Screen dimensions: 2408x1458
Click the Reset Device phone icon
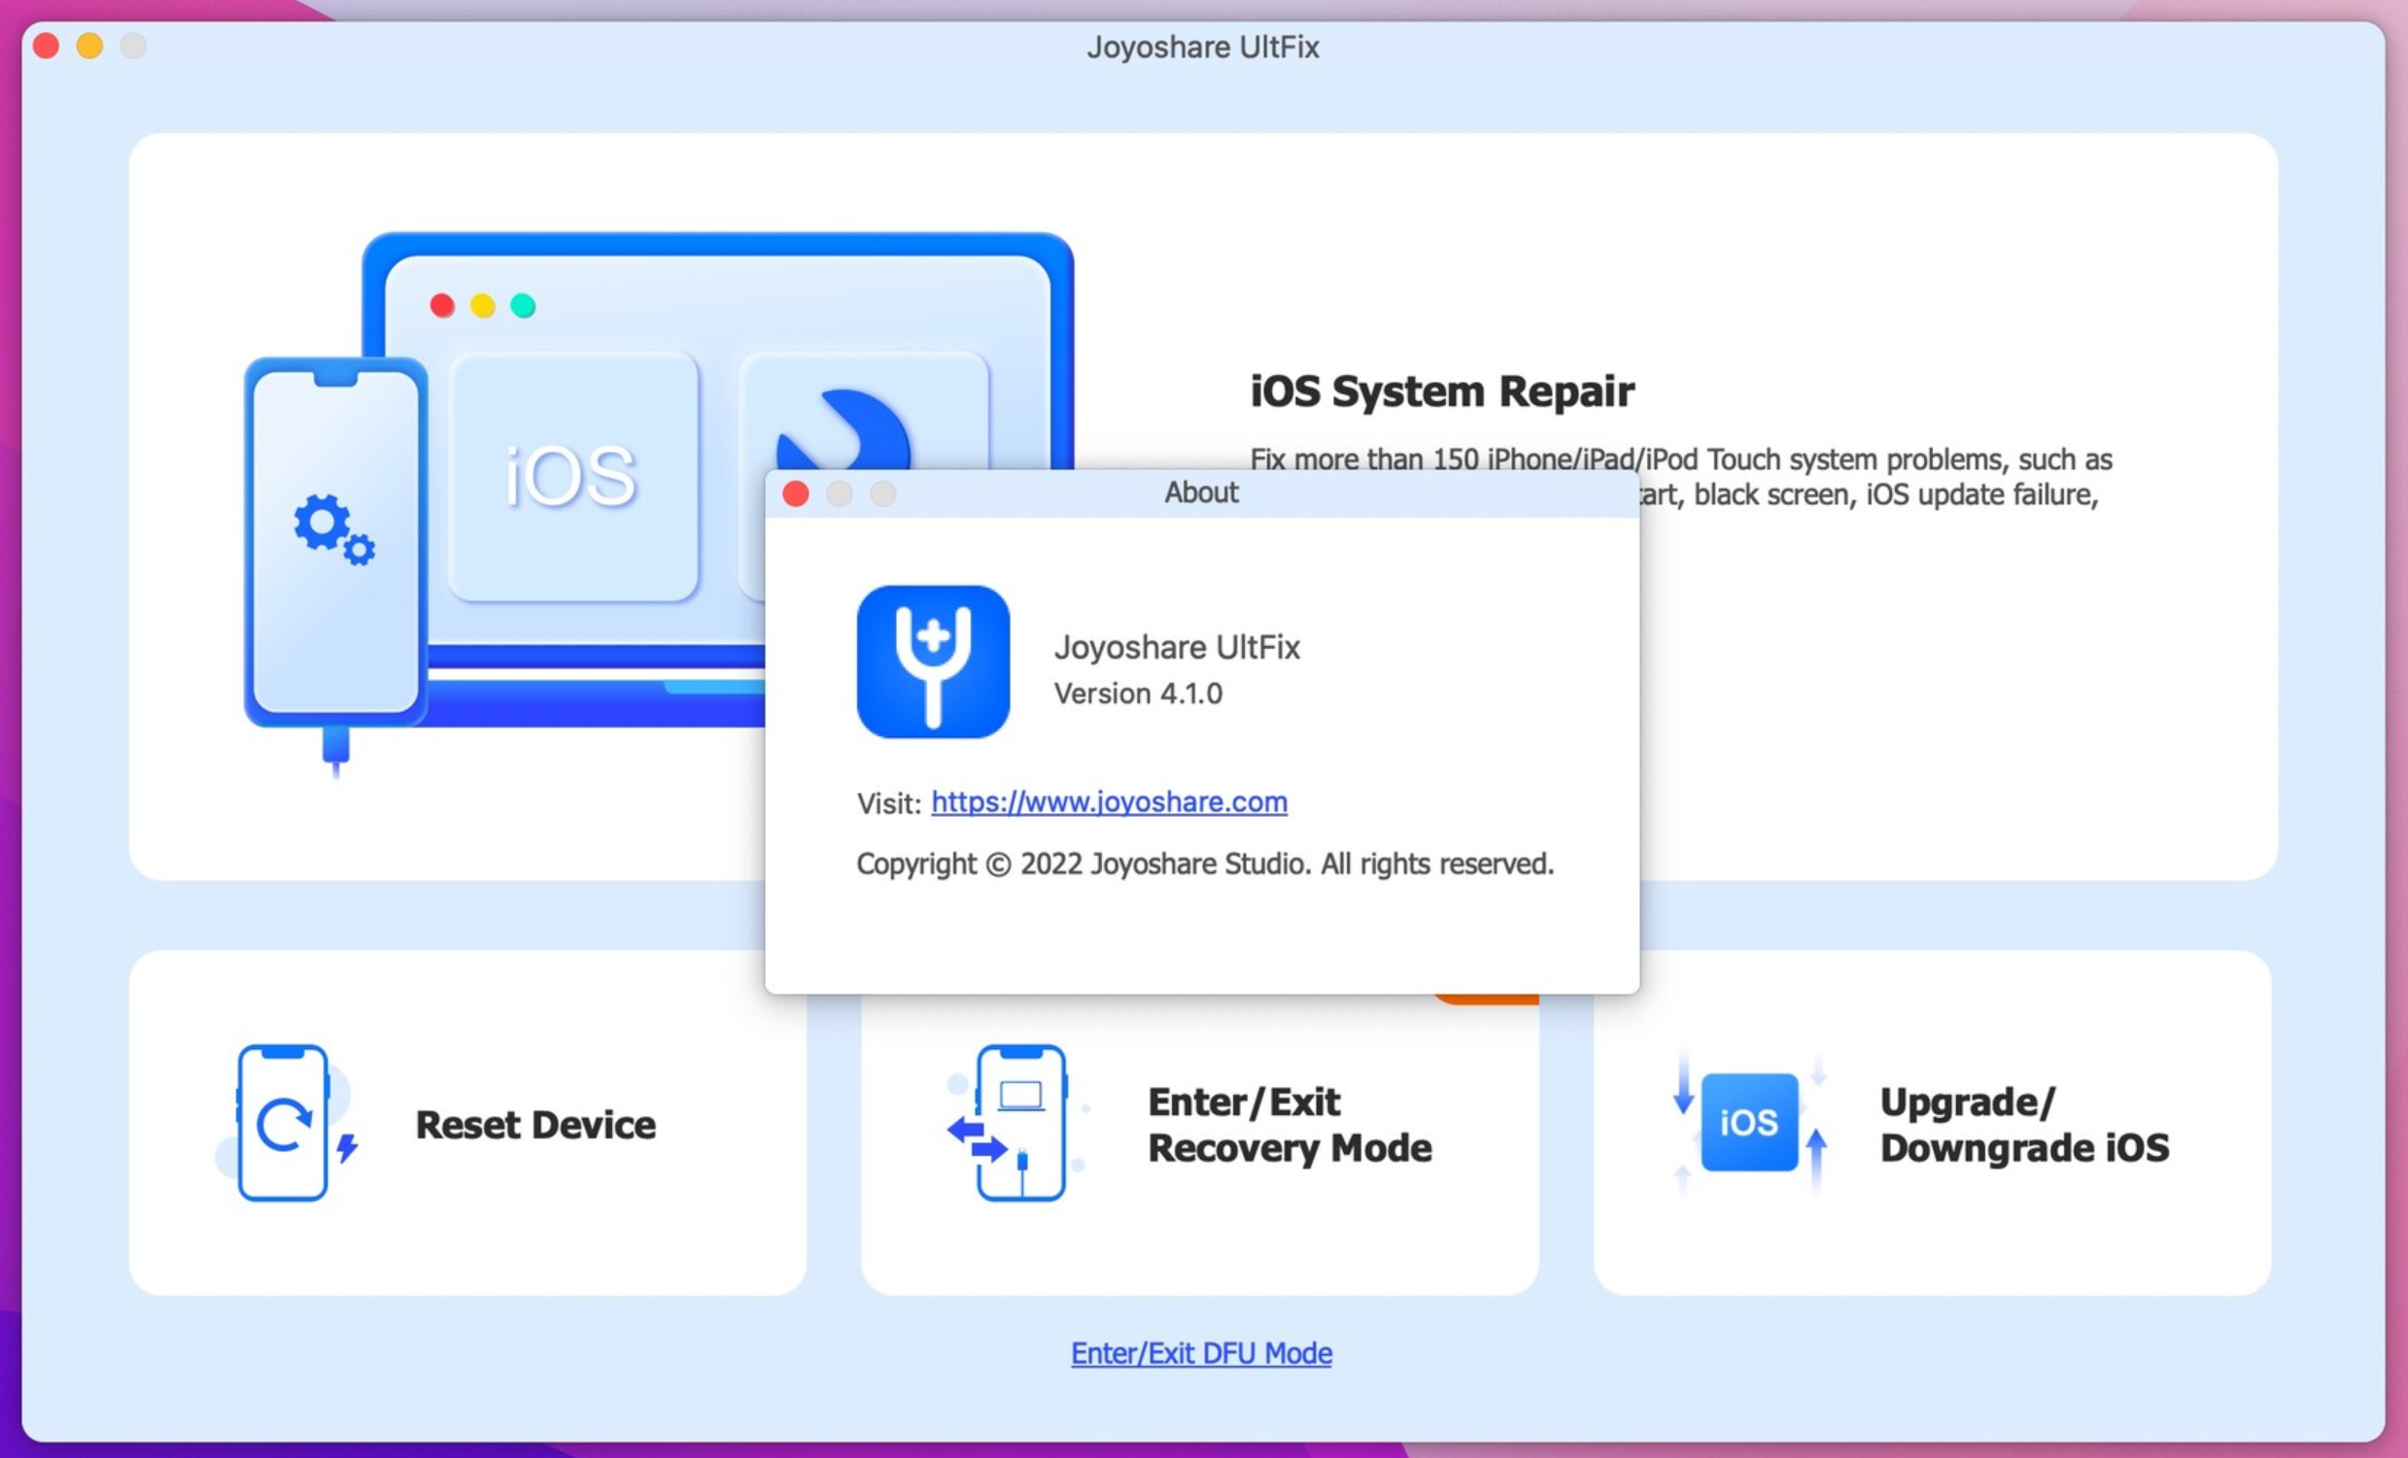coord(286,1123)
